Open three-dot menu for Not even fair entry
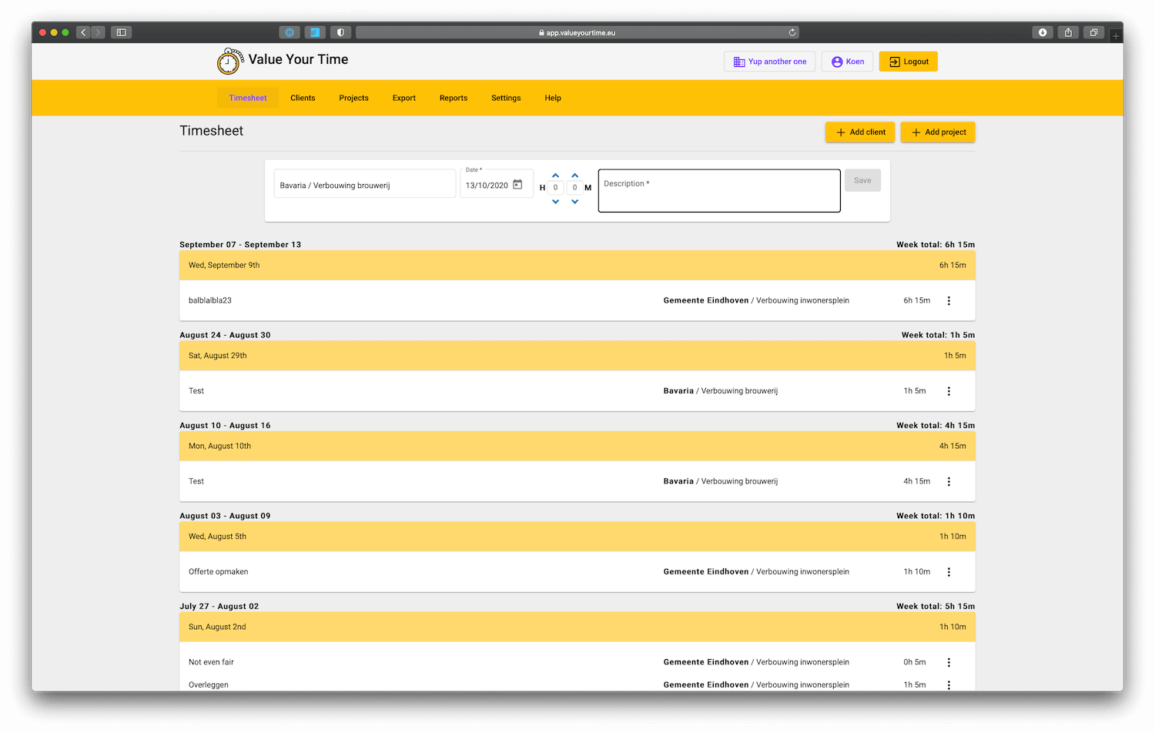This screenshot has width=1155, height=733. coord(949,662)
